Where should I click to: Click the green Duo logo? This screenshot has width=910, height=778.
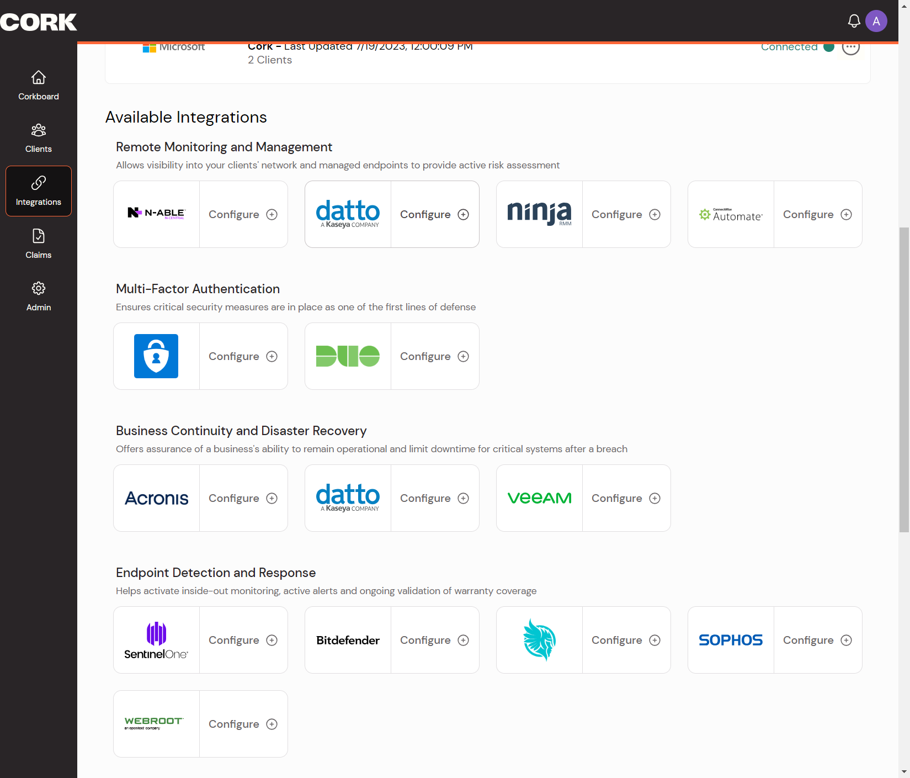(x=348, y=356)
